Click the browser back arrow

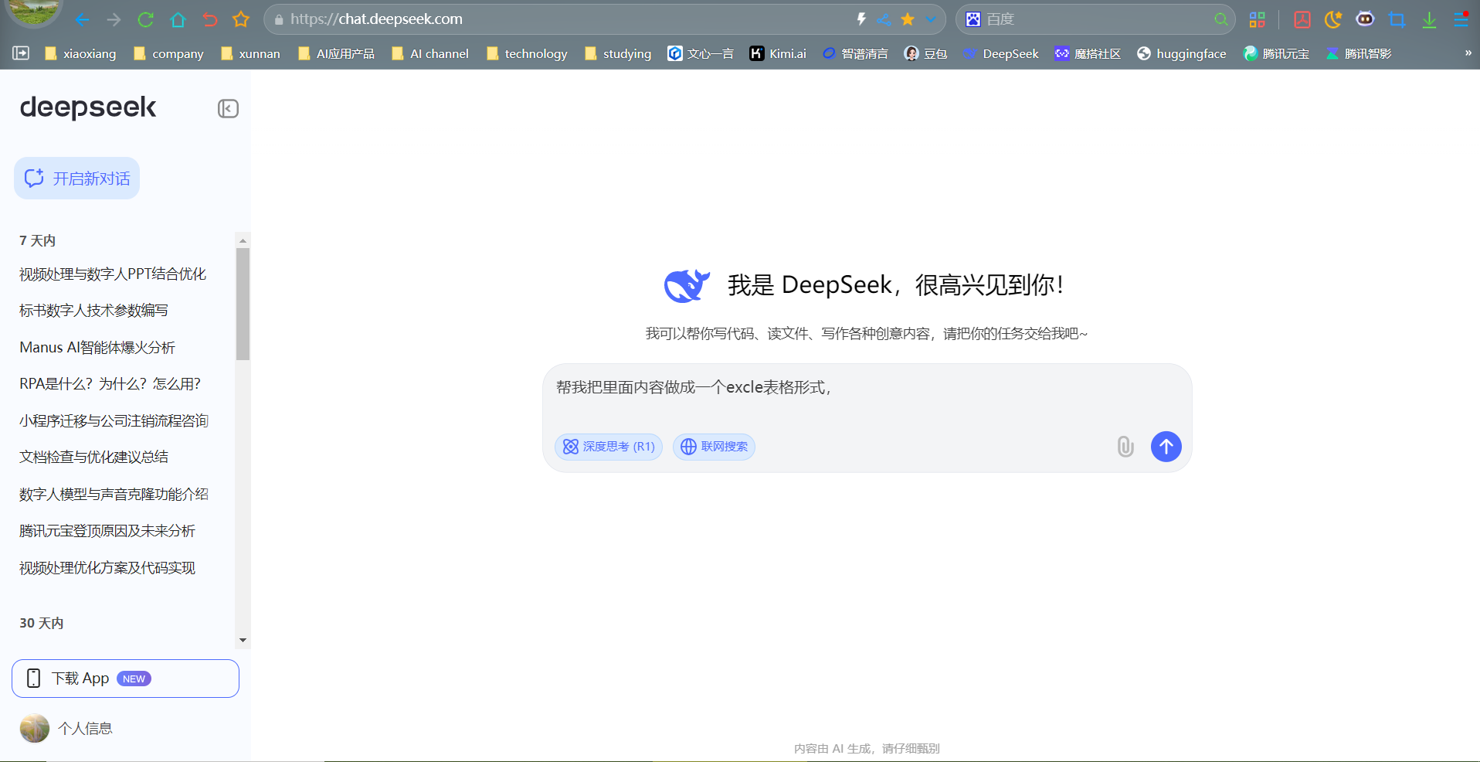82,19
